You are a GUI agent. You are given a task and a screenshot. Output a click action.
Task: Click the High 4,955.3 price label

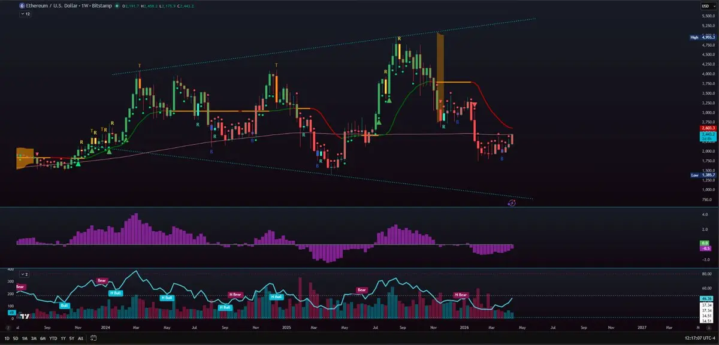pos(703,37)
